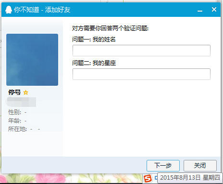Open the Sogou input method icon
The width and height of the screenshot is (223, 184).
click(x=148, y=179)
